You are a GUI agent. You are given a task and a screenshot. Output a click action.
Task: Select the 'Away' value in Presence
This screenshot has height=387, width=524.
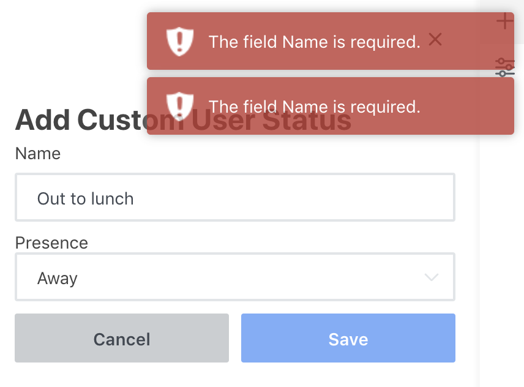pyautogui.click(x=58, y=279)
